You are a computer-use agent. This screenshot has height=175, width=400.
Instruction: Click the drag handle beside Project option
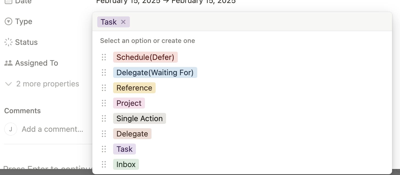[104, 103]
